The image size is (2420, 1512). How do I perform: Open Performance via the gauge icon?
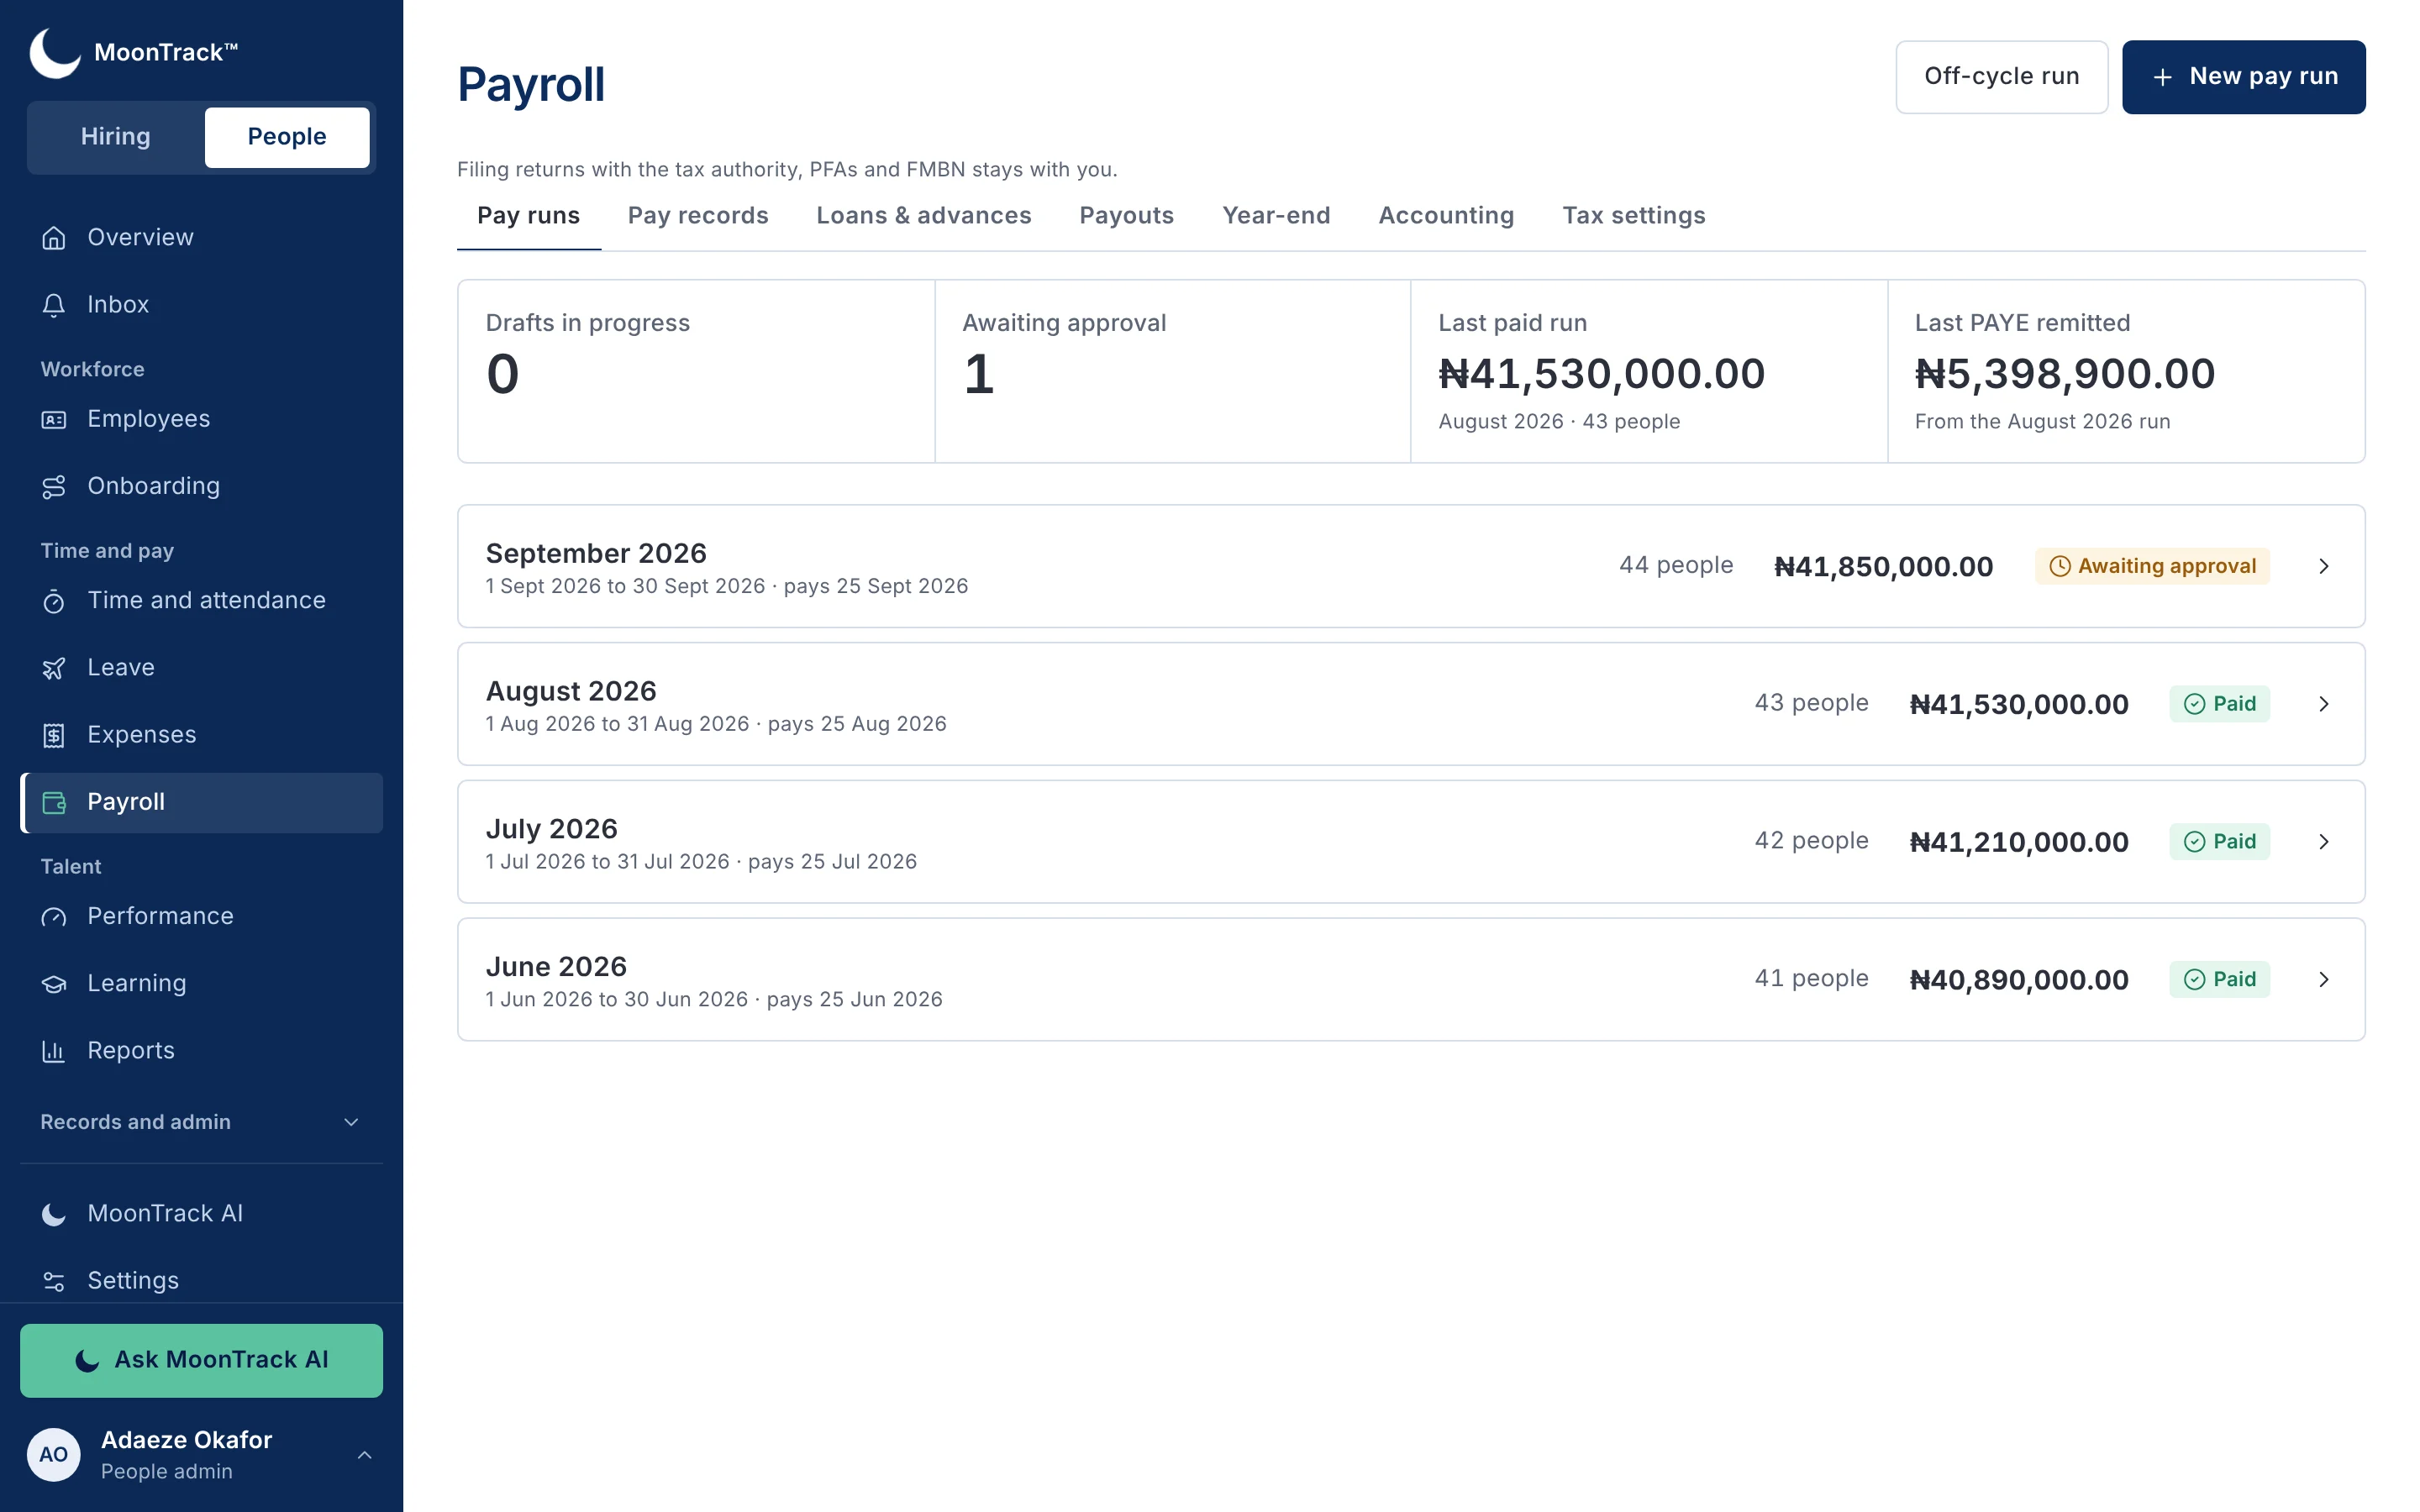tap(54, 917)
